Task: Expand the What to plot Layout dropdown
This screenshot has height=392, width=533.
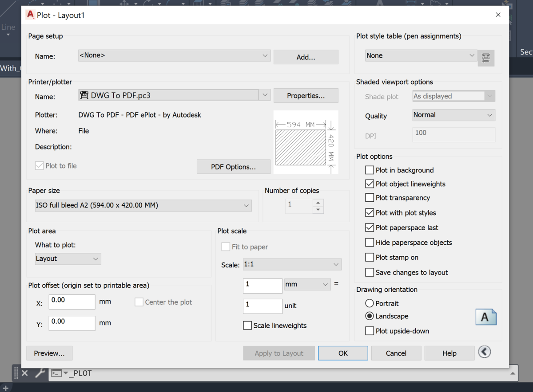Action: [x=68, y=259]
